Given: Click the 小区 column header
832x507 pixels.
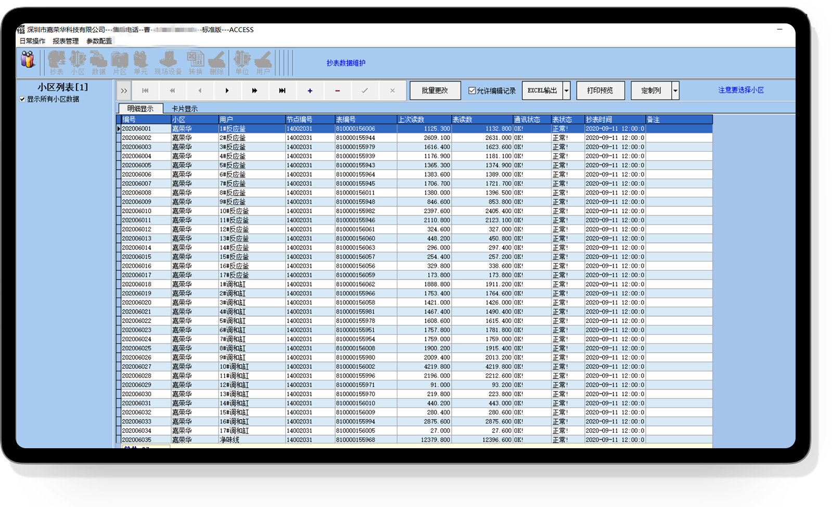Looking at the screenshot, I should (195, 120).
